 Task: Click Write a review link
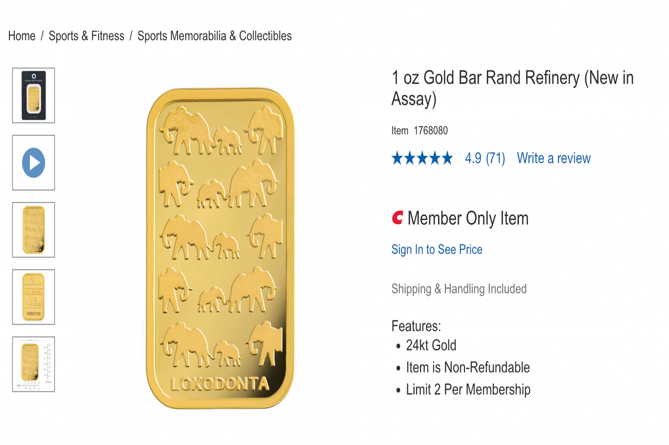coord(554,158)
